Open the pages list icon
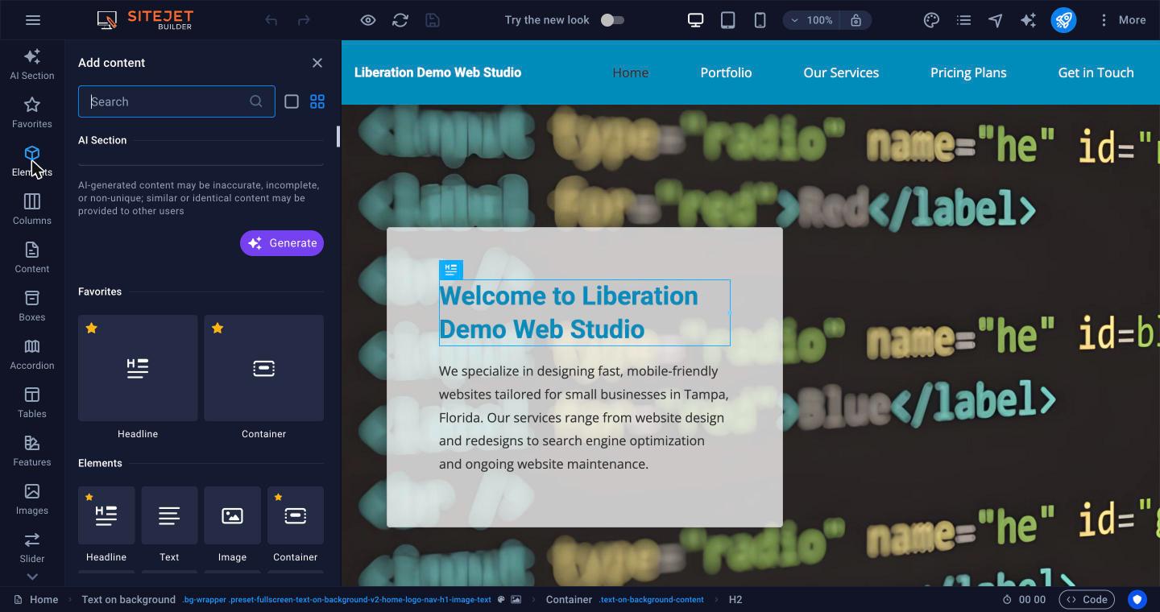 point(963,20)
